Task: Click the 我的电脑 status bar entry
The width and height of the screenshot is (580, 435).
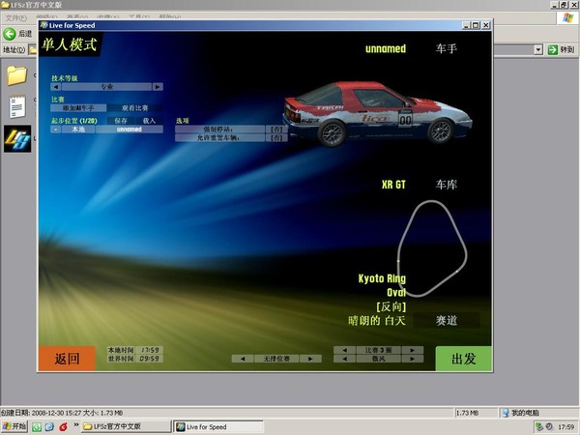Action: click(521, 413)
